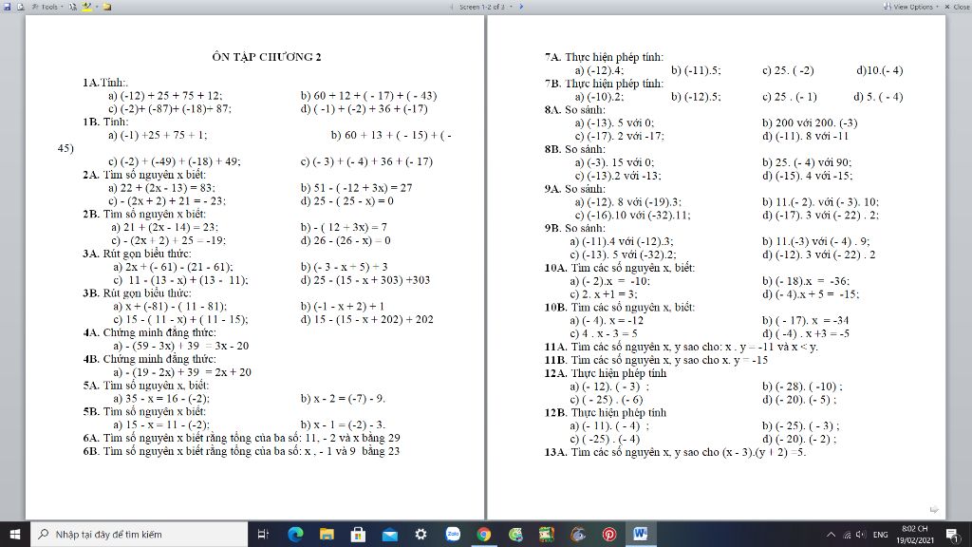972x547 pixels.
Task: Open the network Wi-Fi tray icon
Action: [846, 535]
